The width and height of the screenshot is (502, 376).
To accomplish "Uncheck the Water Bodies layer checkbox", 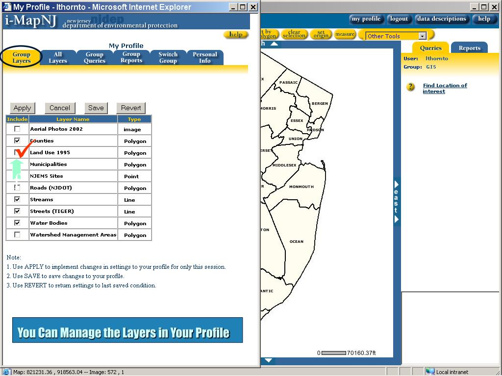I will 17,223.
